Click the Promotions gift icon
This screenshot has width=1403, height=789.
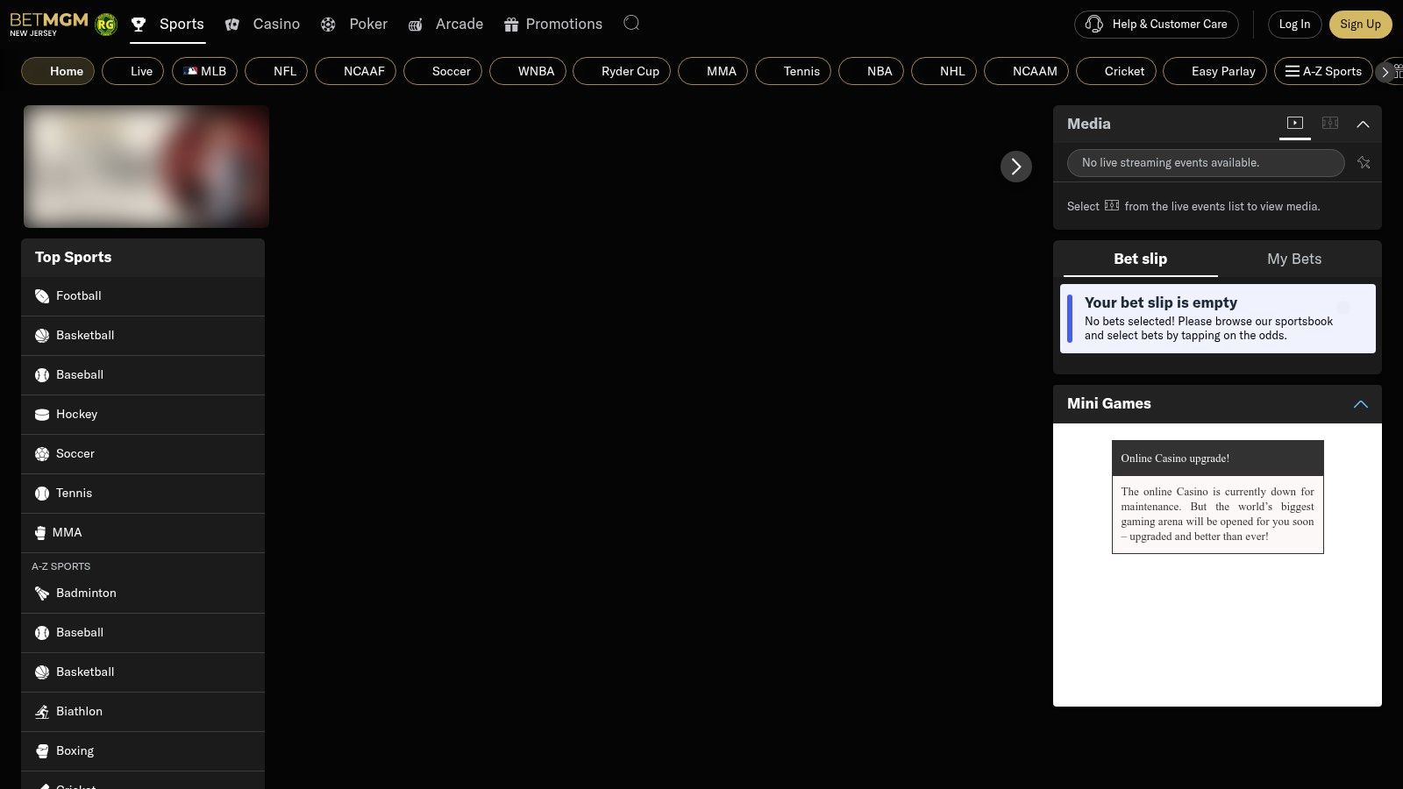coord(511,25)
